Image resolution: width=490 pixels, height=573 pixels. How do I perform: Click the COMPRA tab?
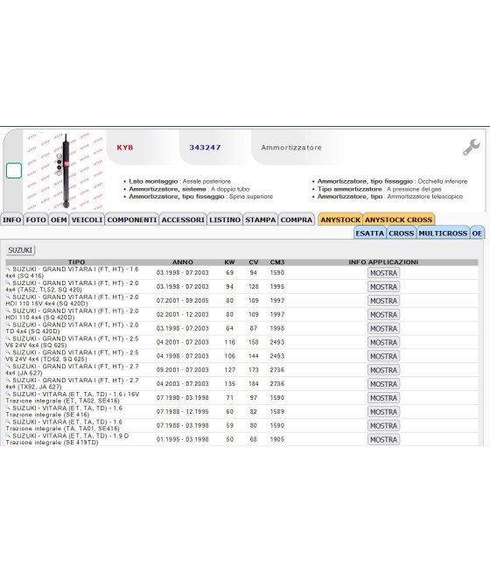(297, 220)
